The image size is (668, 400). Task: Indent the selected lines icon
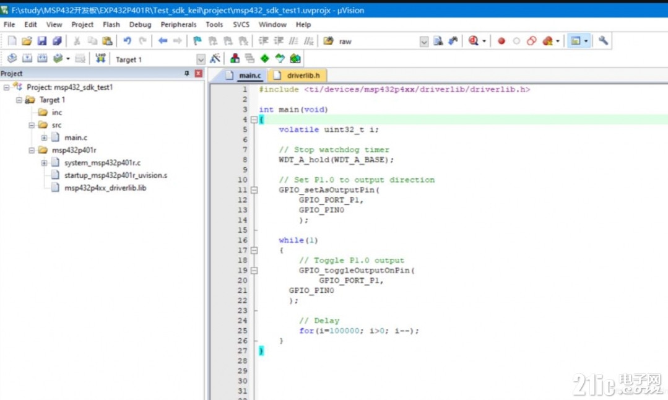pyautogui.click(x=263, y=41)
